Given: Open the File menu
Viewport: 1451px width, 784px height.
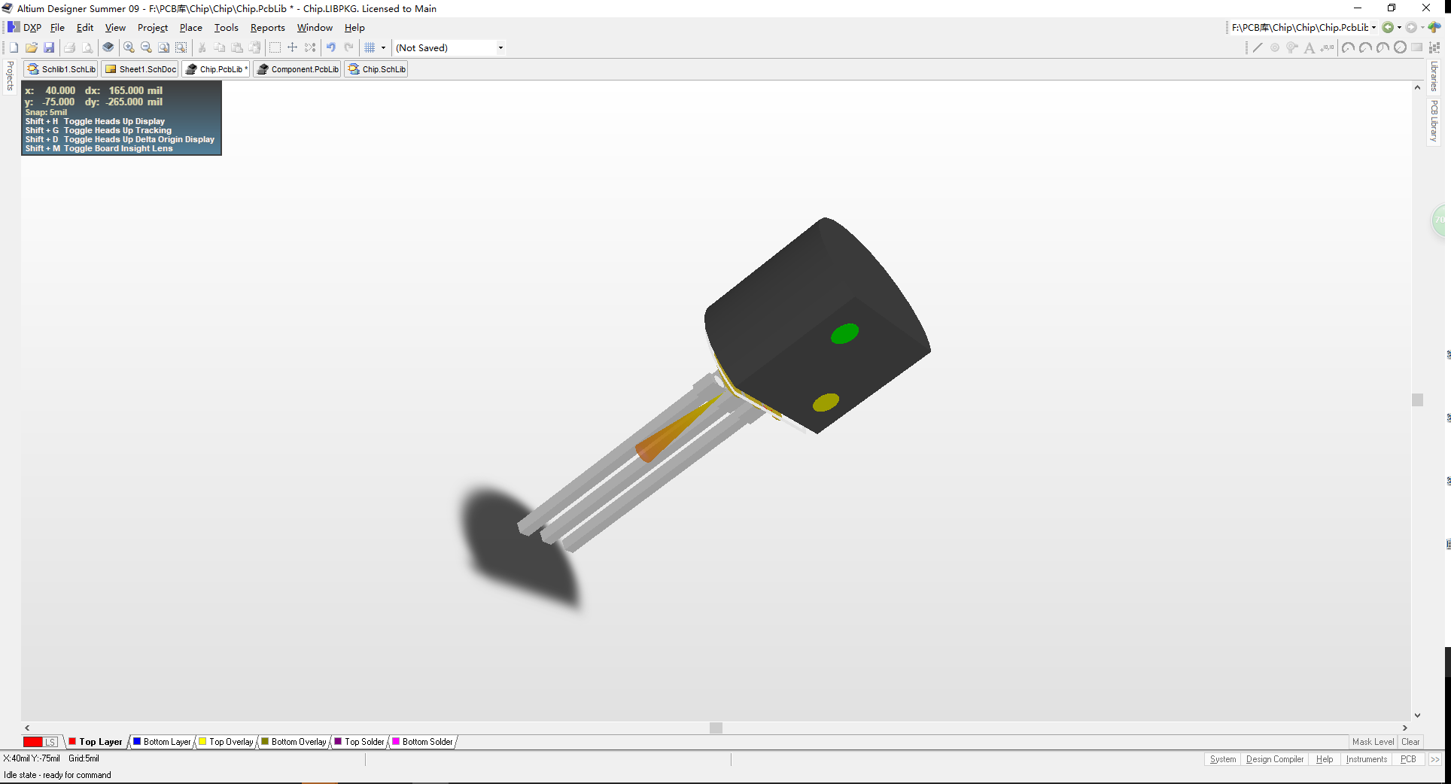Looking at the screenshot, I should pyautogui.click(x=57, y=28).
